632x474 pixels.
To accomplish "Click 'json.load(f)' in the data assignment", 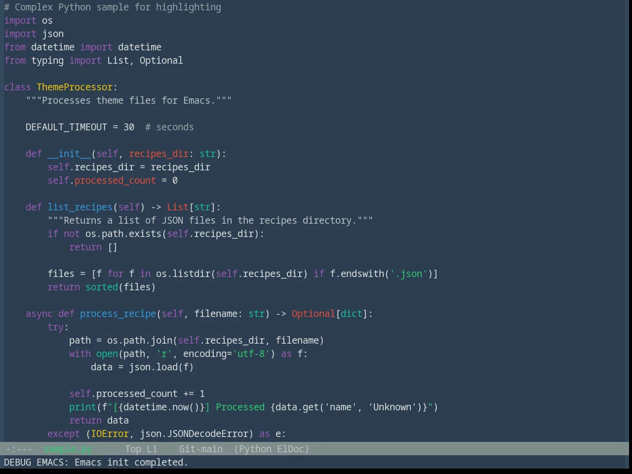I will [x=161, y=367].
